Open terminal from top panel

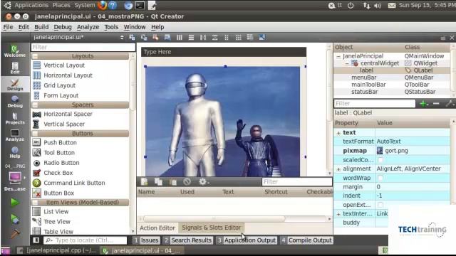(x=140, y=5)
